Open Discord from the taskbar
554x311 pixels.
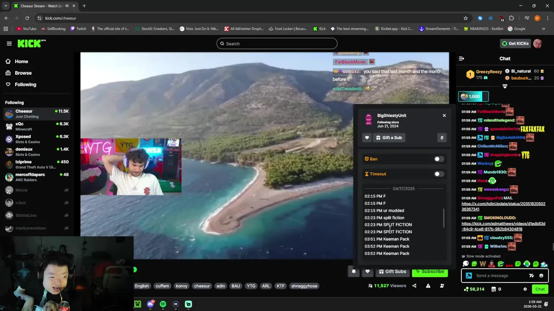click(x=150, y=304)
